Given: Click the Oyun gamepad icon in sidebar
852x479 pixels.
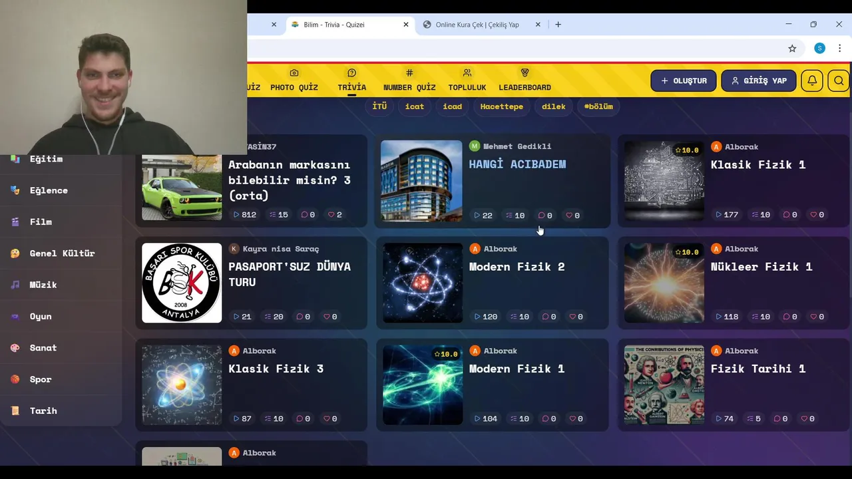Looking at the screenshot, I should tap(15, 317).
